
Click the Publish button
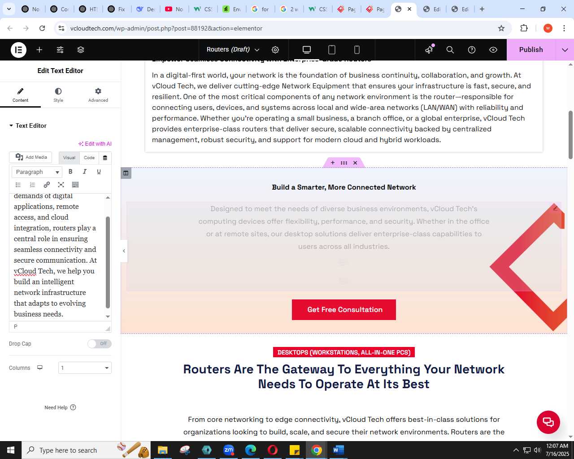[x=531, y=50]
